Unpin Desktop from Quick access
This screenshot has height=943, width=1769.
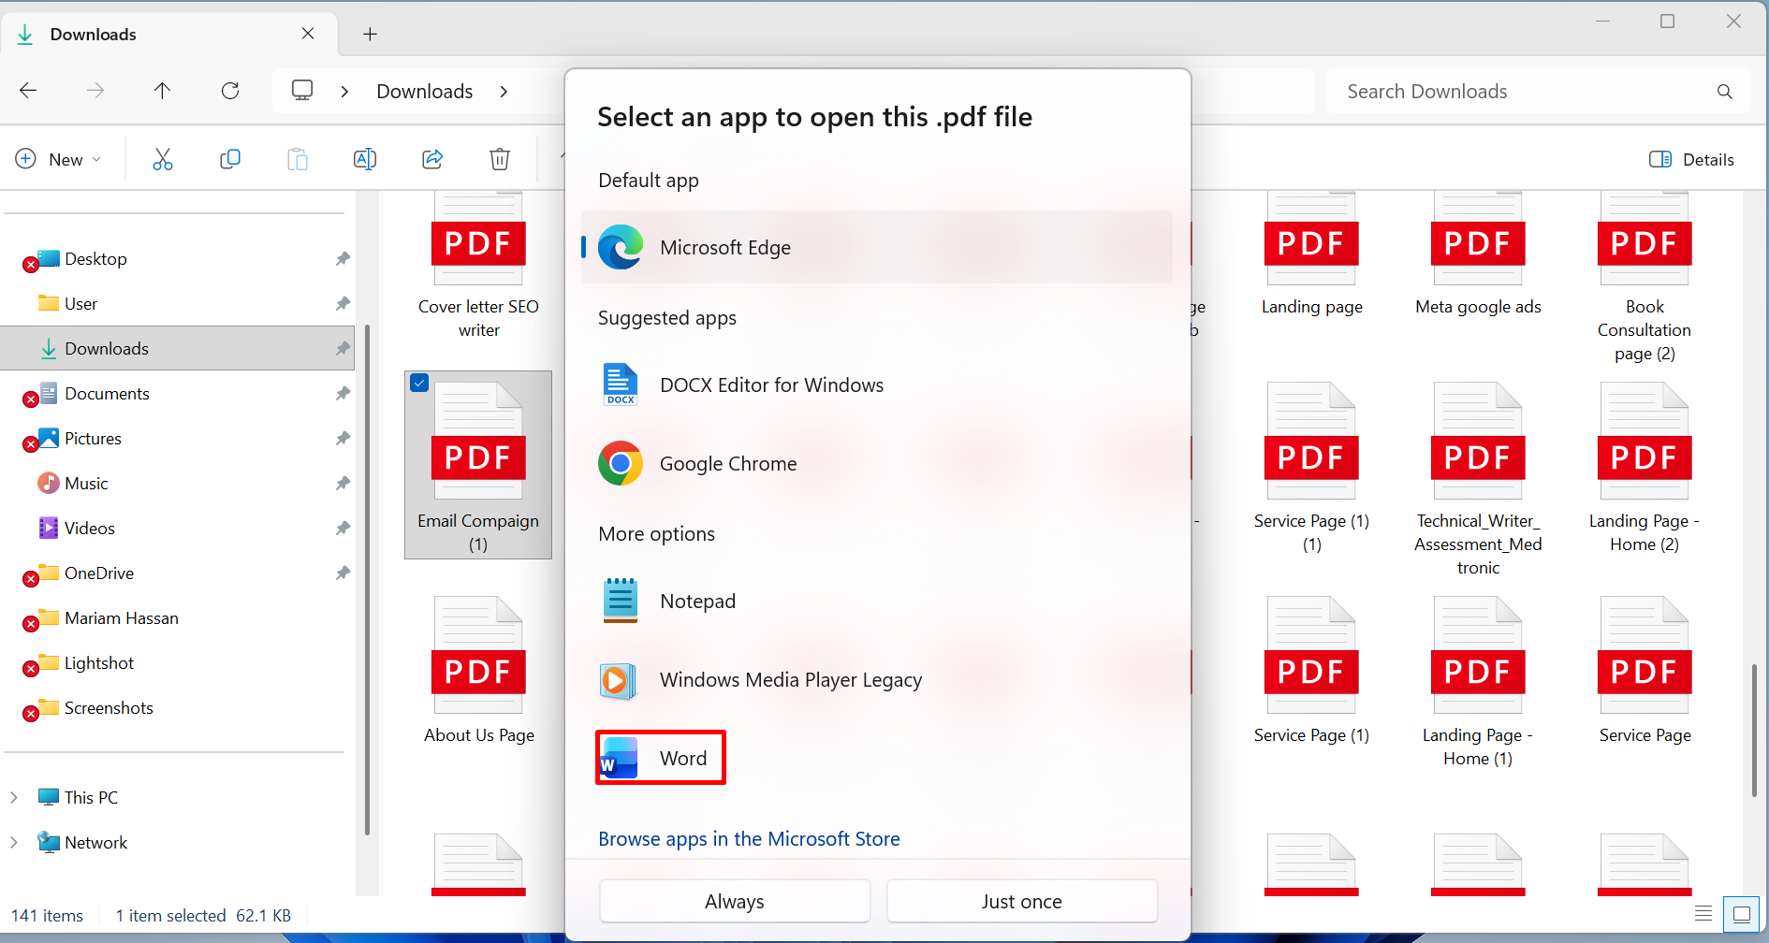pyautogui.click(x=343, y=258)
